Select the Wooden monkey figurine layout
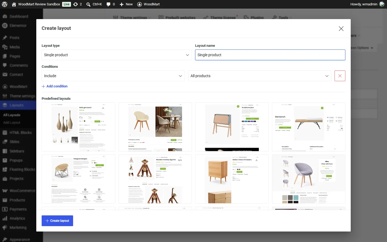Viewport: 387px width, 242px height. [x=155, y=179]
